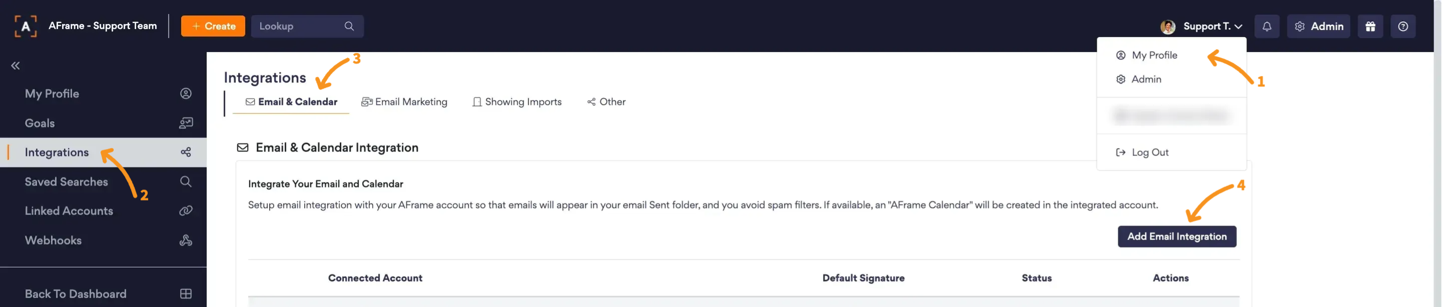Open Goals in sidebar
This screenshot has width=1443, height=307.
click(x=103, y=123)
